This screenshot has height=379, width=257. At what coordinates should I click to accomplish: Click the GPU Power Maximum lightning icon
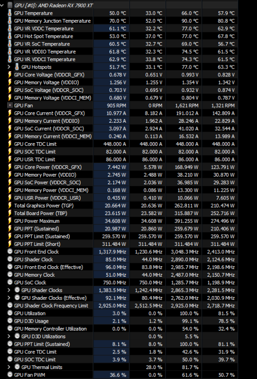9,221
